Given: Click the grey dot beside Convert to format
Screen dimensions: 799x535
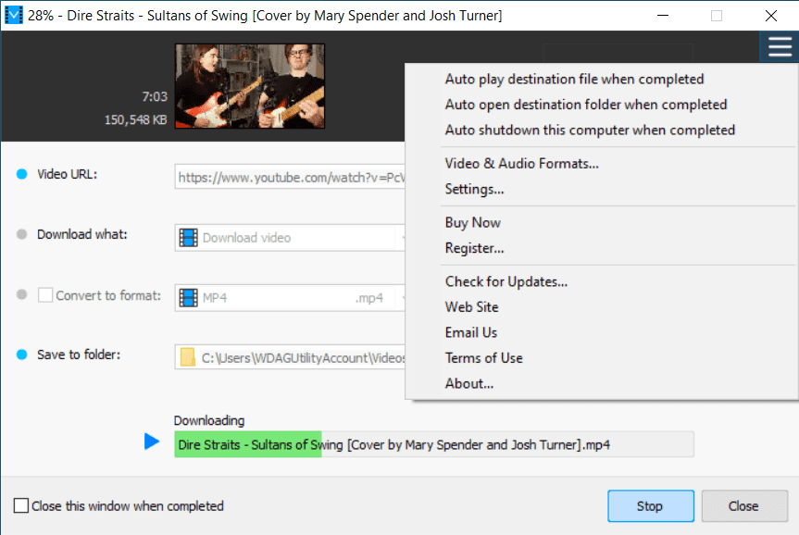Looking at the screenshot, I should [x=22, y=294].
